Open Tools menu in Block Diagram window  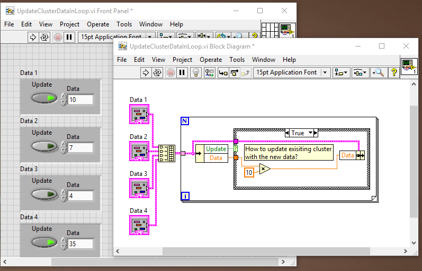(x=237, y=60)
